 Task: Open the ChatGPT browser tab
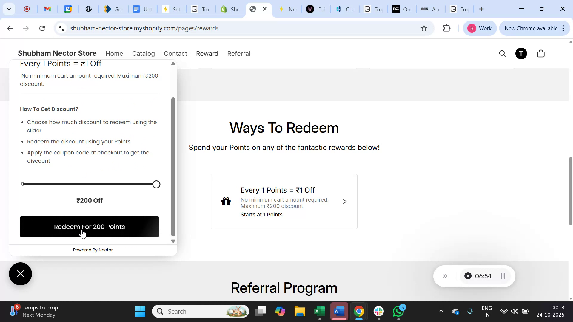point(88,9)
